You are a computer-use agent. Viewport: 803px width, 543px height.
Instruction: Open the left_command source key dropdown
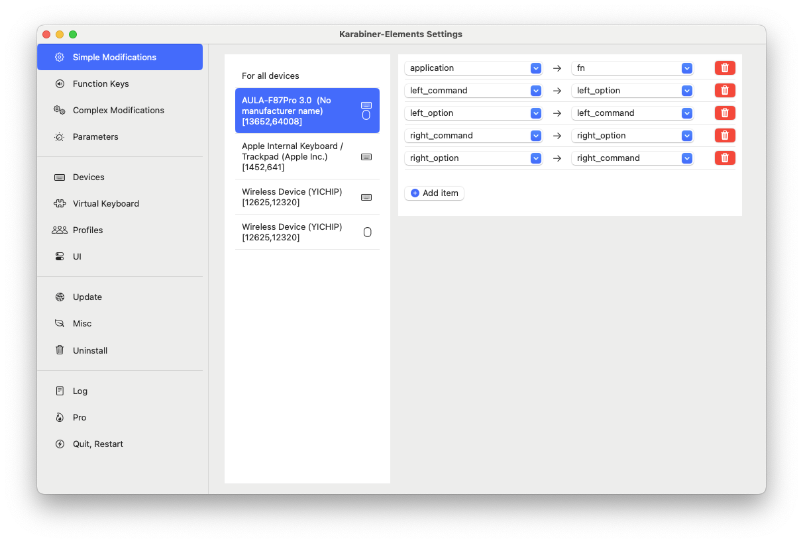pos(474,91)
